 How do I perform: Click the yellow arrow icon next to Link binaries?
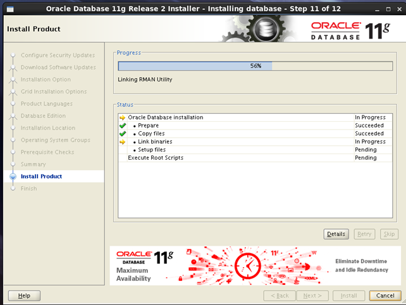[x=123, y=141]
